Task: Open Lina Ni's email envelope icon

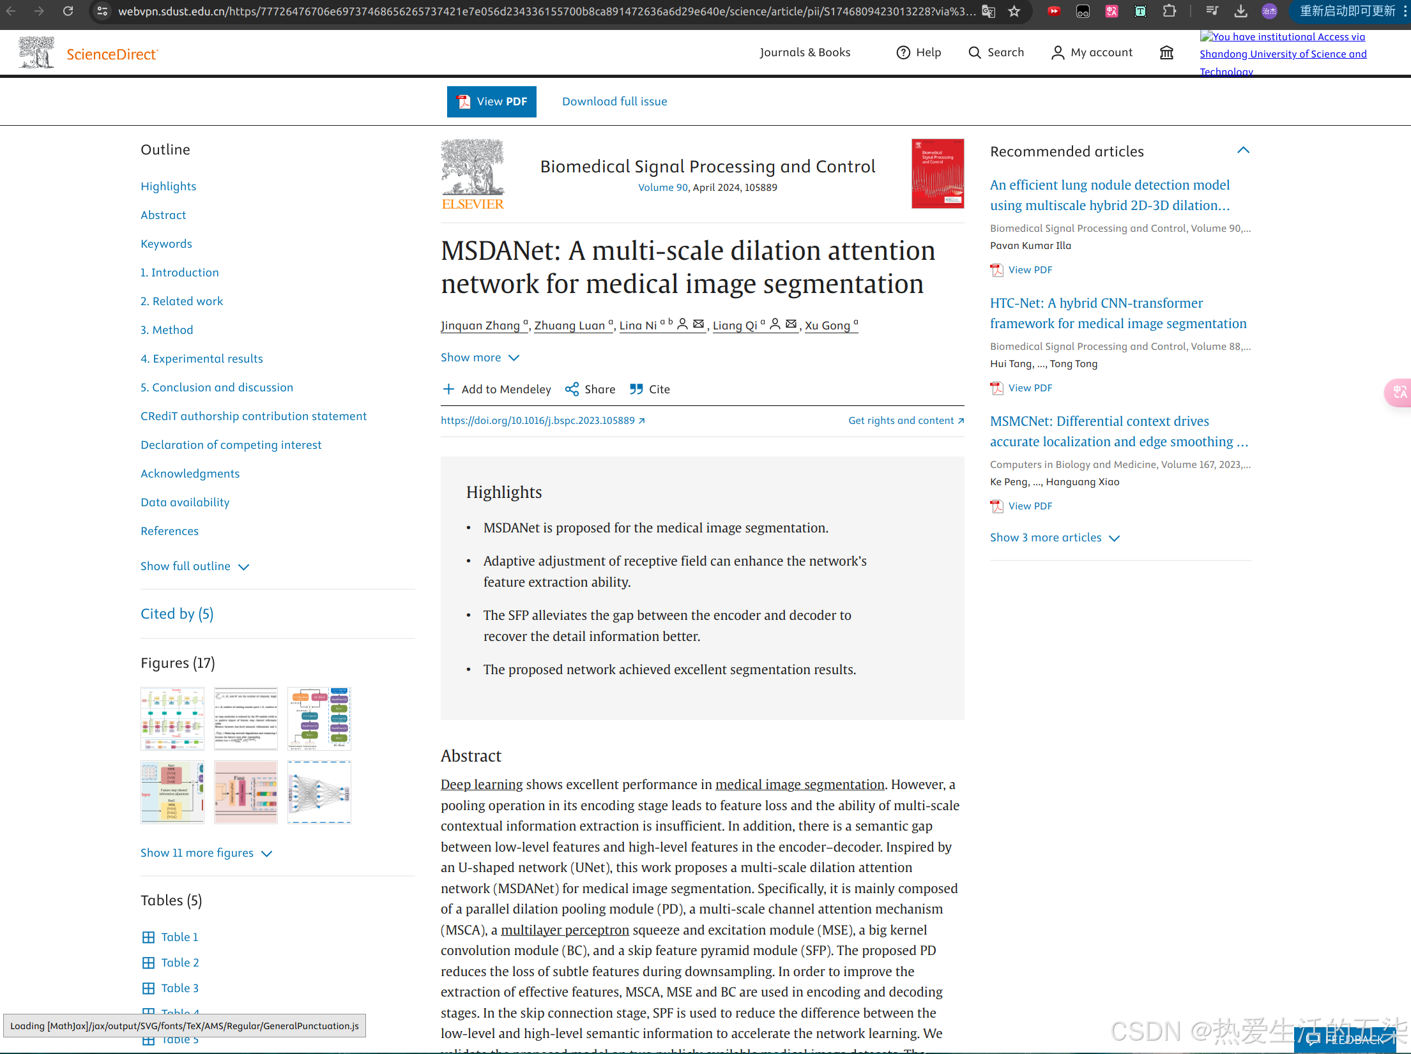Action: (x=699, y=324)
